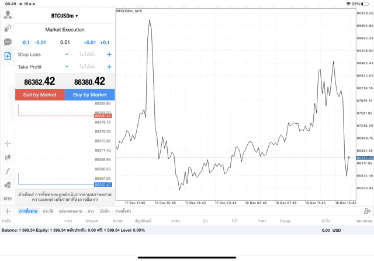The height and width of the screenshot is (261, 374).
Task: Open the objects shapes icon in sidebar
Action: (8, 185)
